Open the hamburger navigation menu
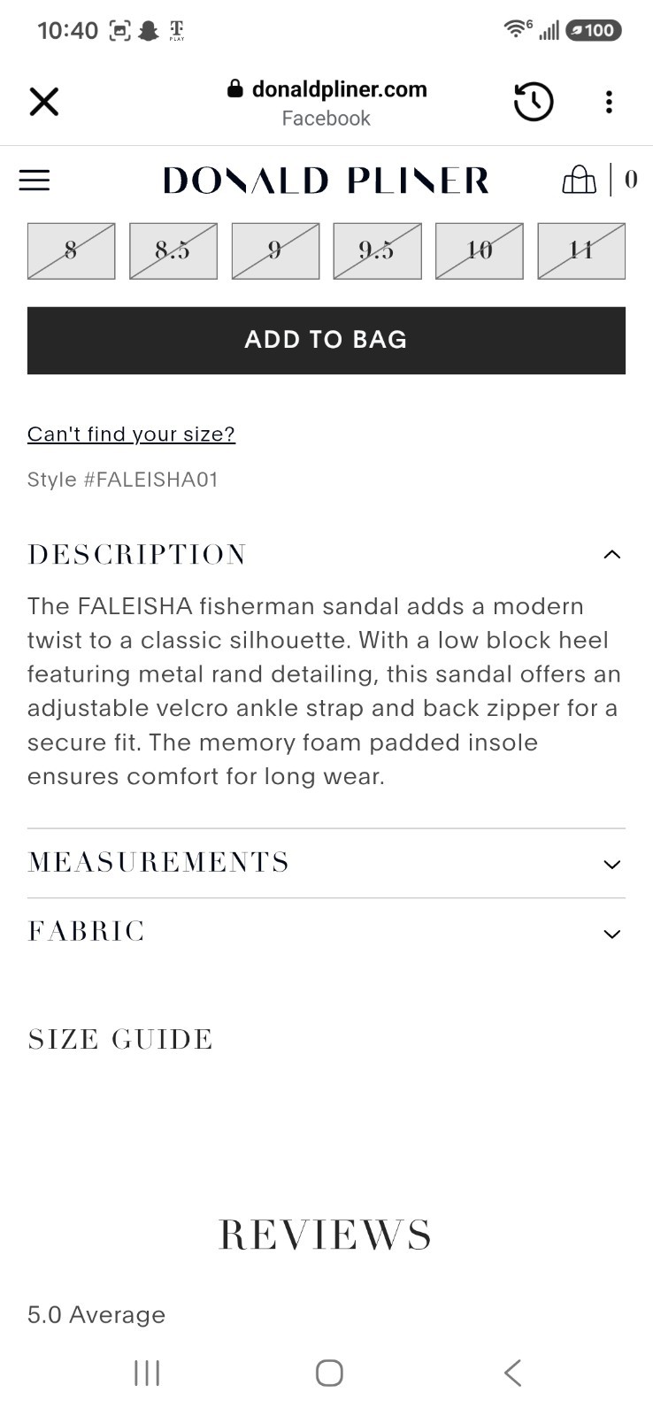 [x=35, y=181]
